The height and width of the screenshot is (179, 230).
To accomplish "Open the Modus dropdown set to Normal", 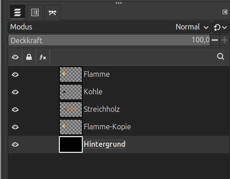I will pyautogui.click(x=109, y=27).
